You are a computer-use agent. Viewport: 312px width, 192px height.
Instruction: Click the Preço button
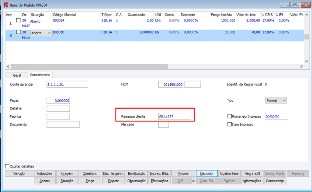(x=90, y=181)
